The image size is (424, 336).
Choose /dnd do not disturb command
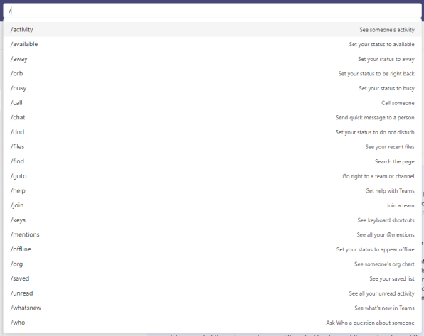click(212, 132)
